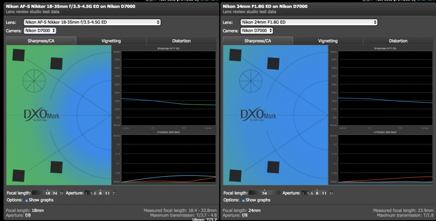The width and height of the screenshot is (436, 221).
Task: Click title Nikon AF-S Nikkor 18-35mm on Nikon D7000
Action: (71, 7)
